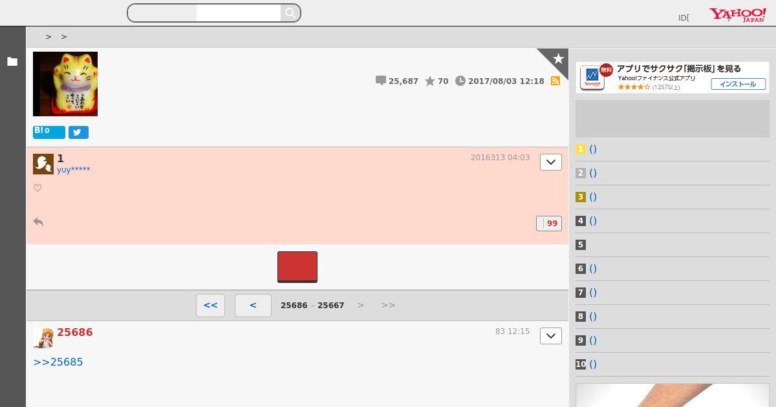Image resolution: width=776 pixels, height=407 pixels.
Task: Click the heart symbol in post 1
Action: pyautogui.click(x=38, y=189)
